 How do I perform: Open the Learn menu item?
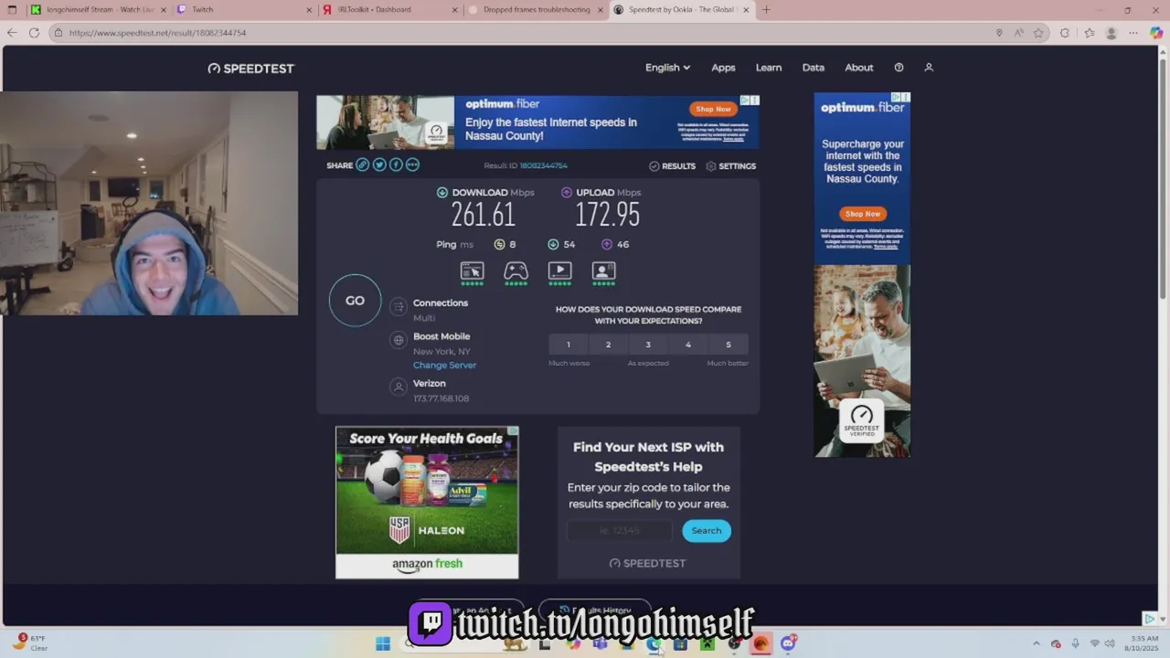point(769,68)
